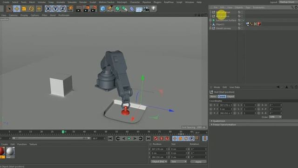Toggle Z axis lock
Viewport: 298px width, 168px height.
click(63, 8)
